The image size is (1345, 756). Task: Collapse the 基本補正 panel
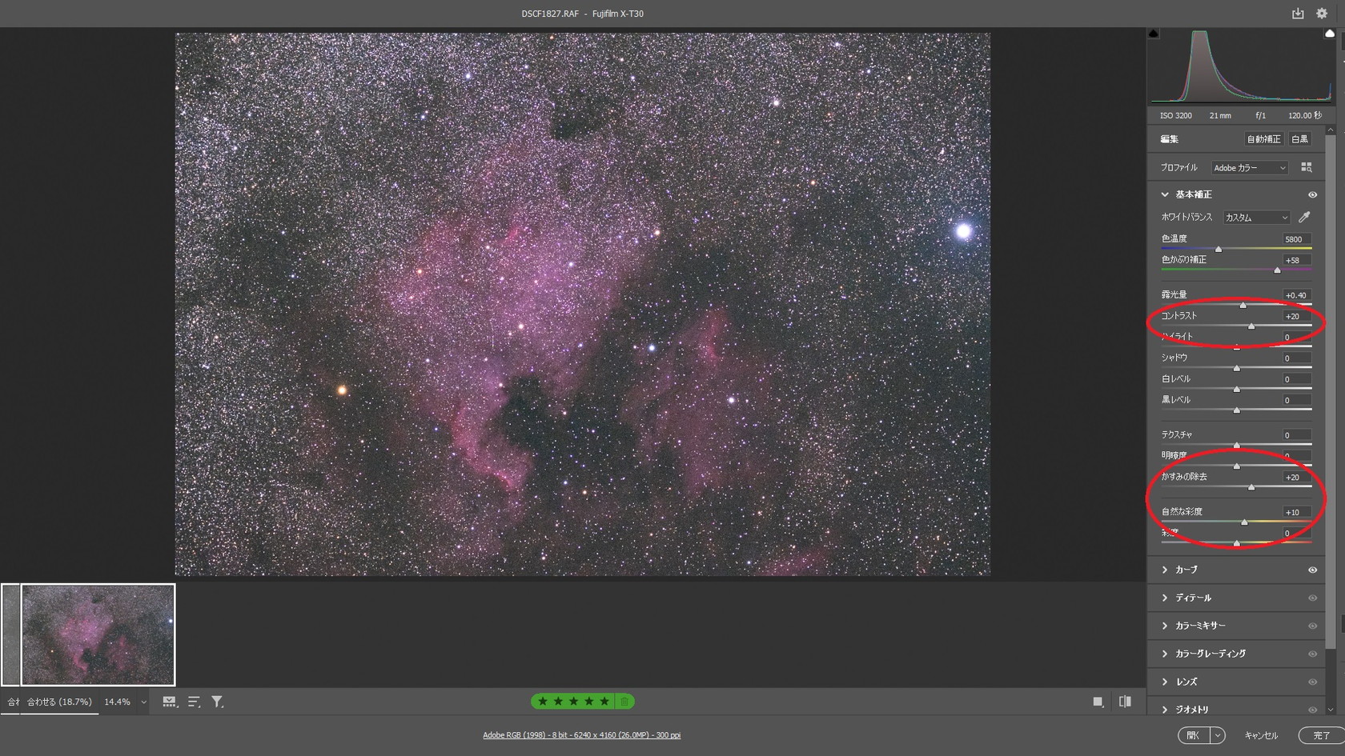pyautogui.click(x=1165, y=194)
